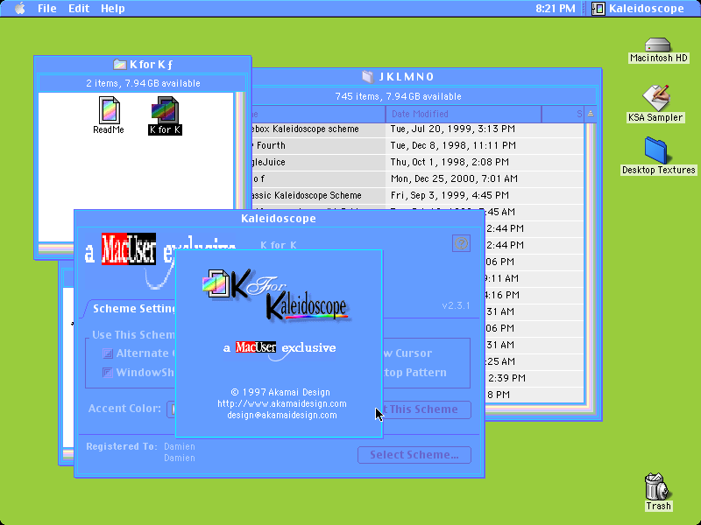The width and height of the screenshot is (701, 525).
Task: Select the assic Kaleidoscope Scheme row
Action: click(418, 195)
